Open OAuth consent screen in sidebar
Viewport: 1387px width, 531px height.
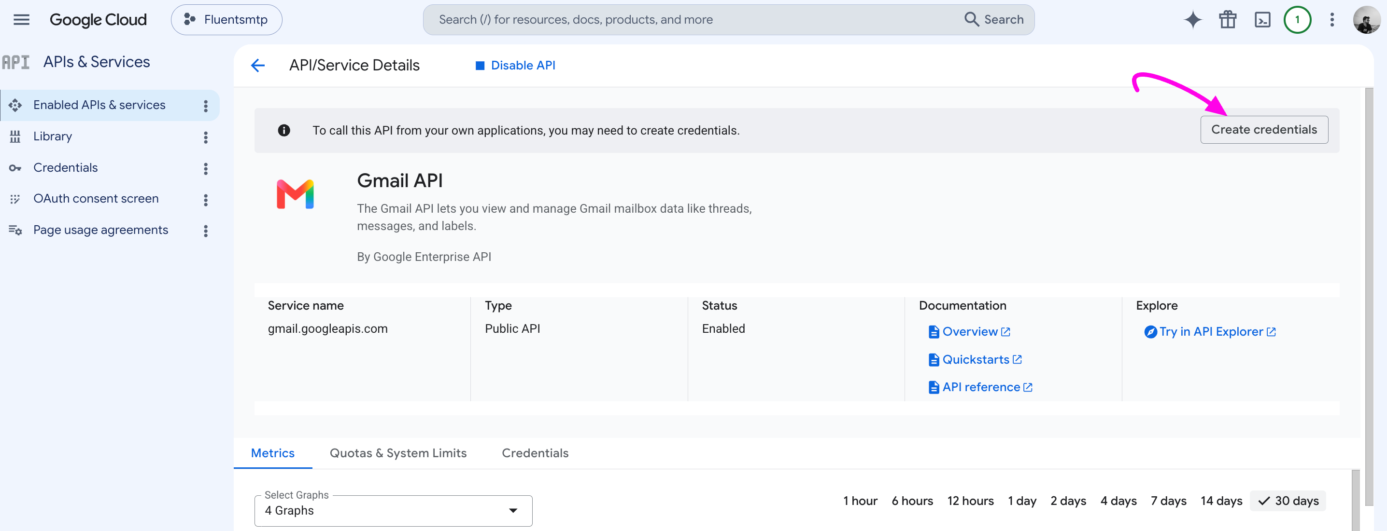(x=96, y=199)
